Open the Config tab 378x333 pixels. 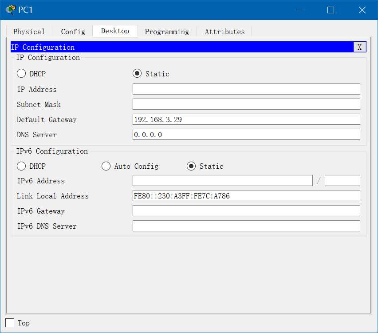pos(73,32)
